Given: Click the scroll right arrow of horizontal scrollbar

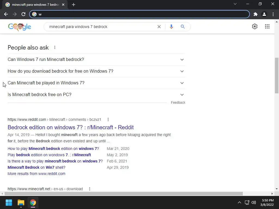Looking at the screenshot, I should click(x=272, y=193).
